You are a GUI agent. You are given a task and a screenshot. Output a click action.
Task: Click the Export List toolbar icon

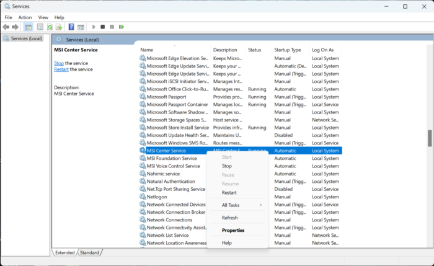coord(59,27)
